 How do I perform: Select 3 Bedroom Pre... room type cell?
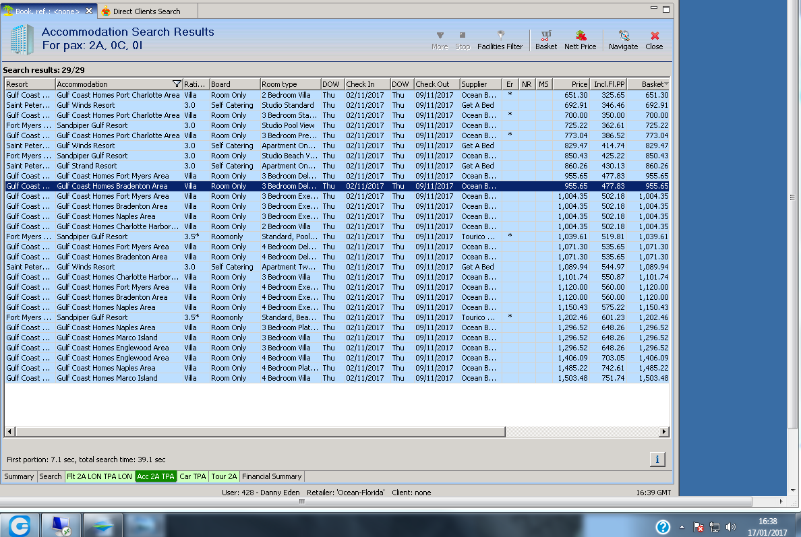(x=289, y=135)
